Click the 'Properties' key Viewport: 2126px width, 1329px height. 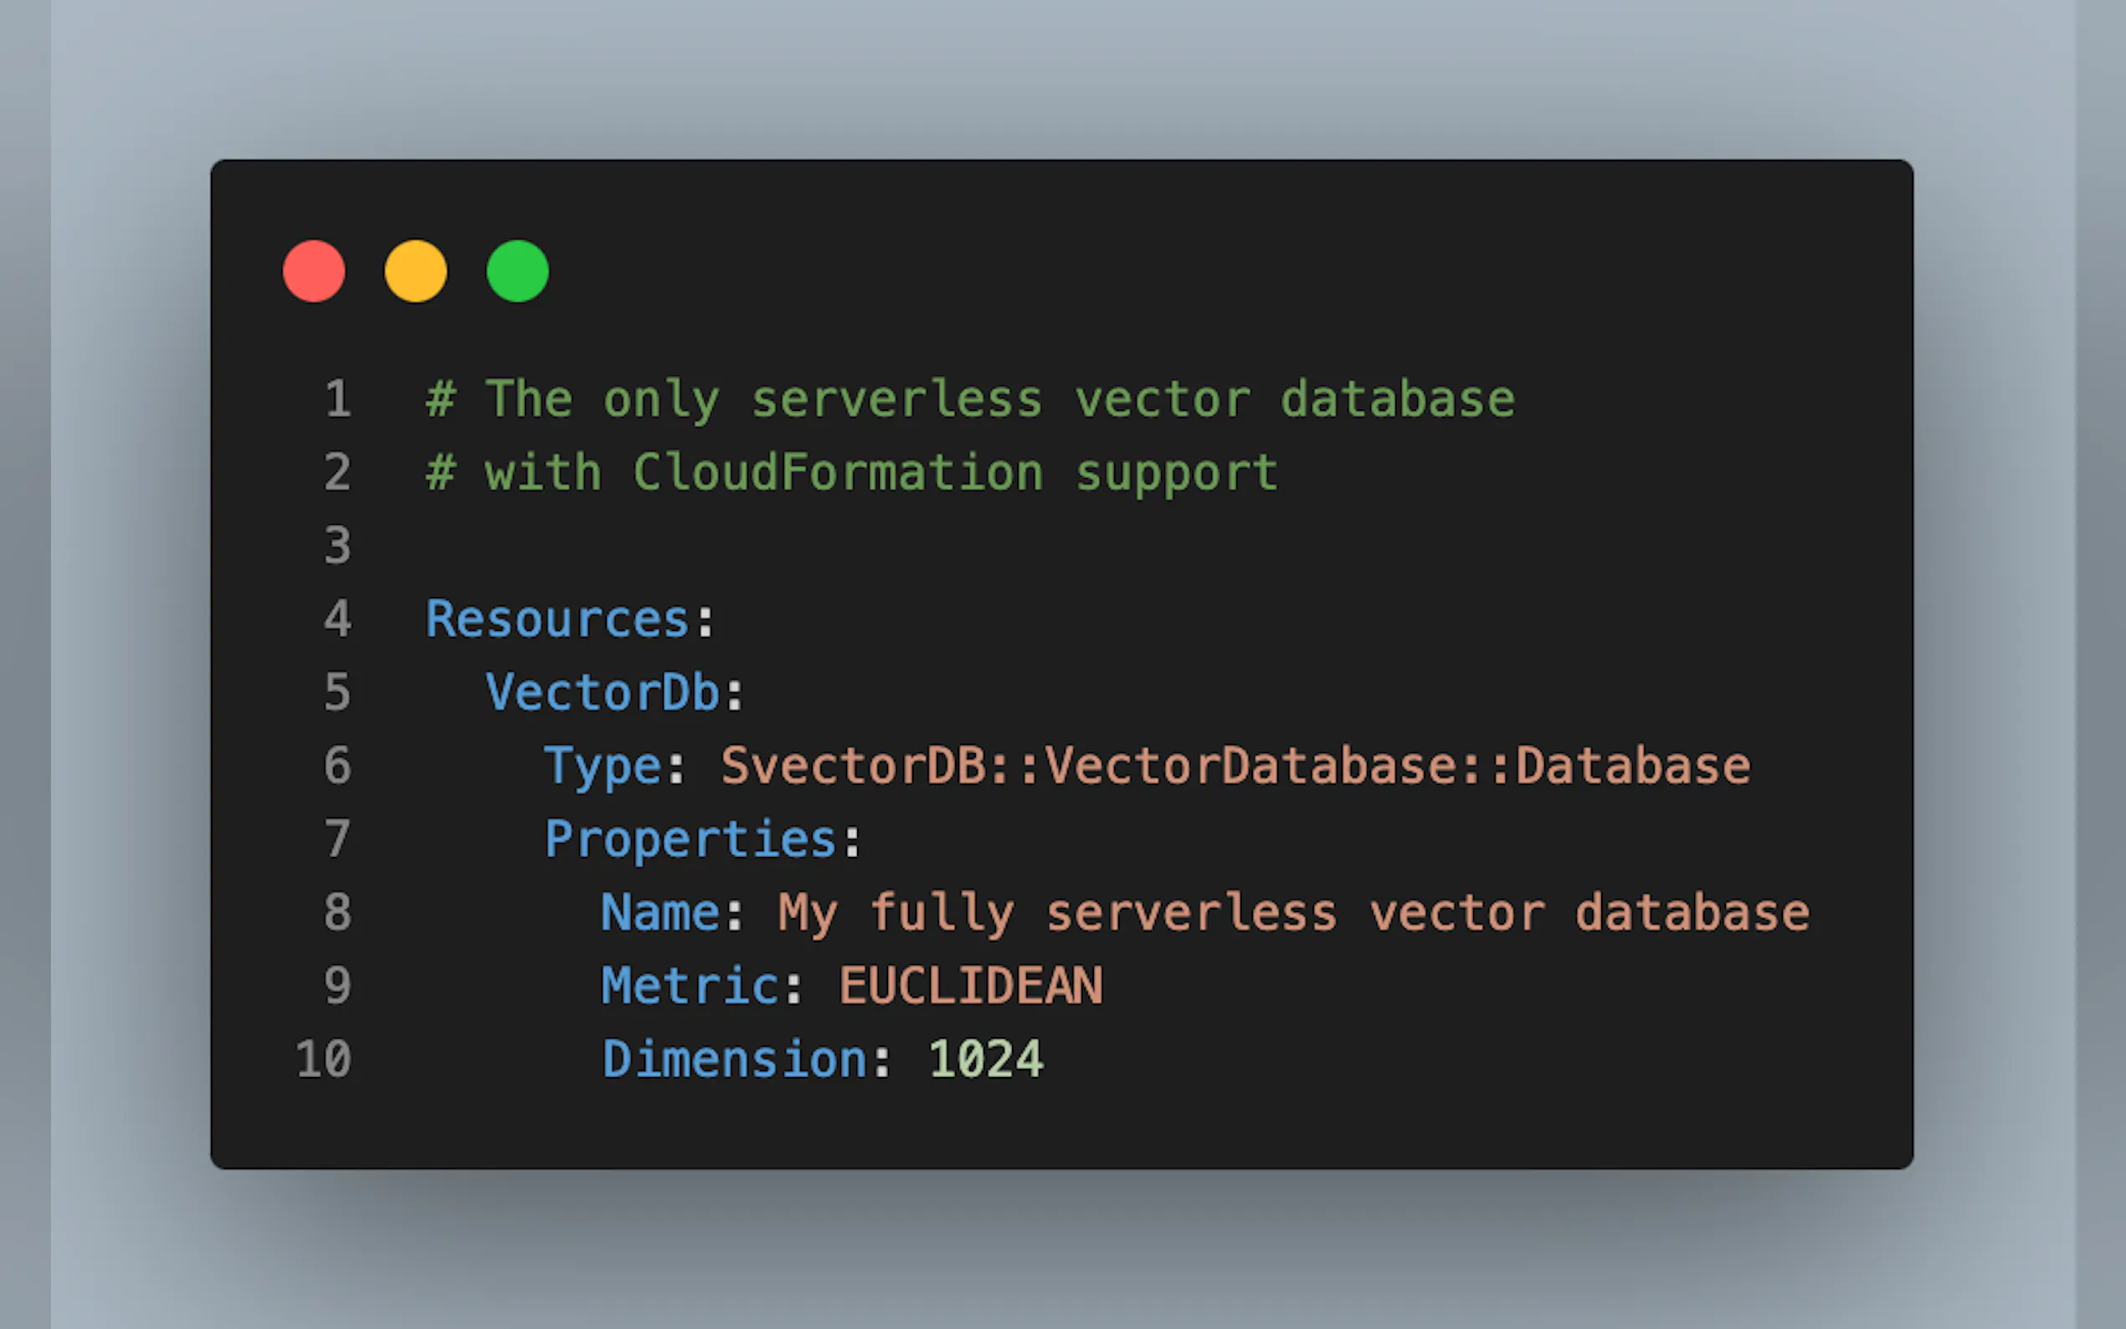click(x=691, y=839)
